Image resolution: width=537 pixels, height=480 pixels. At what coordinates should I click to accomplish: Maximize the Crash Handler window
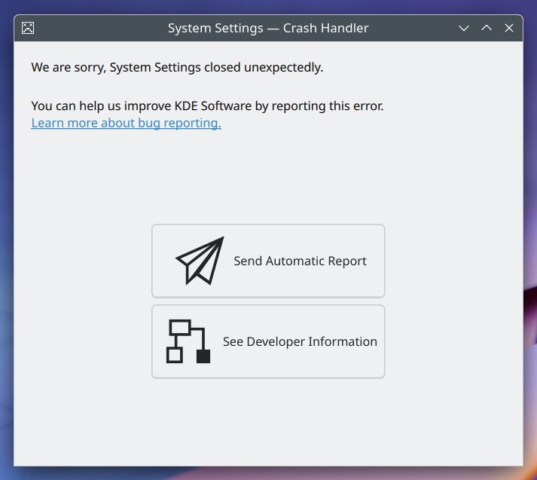(487, 28)
